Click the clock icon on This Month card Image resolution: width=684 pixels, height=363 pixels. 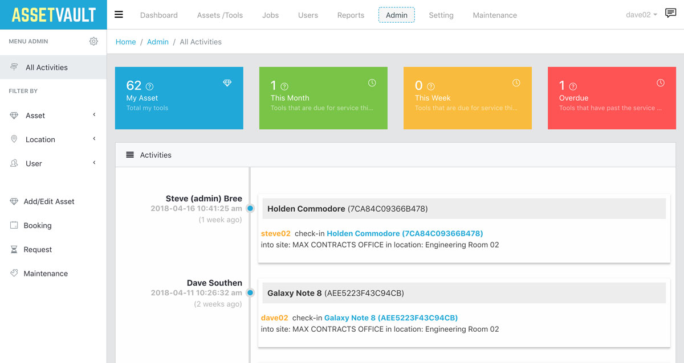pyautogui.click(x=372, y=82)
